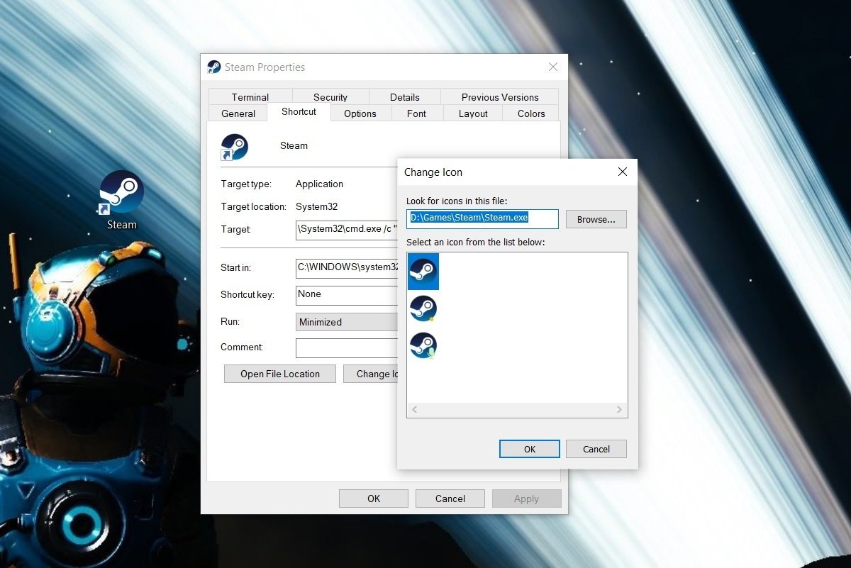851x568 pixels.
Task: Open the Previous Versions tab
Action: 500,97
